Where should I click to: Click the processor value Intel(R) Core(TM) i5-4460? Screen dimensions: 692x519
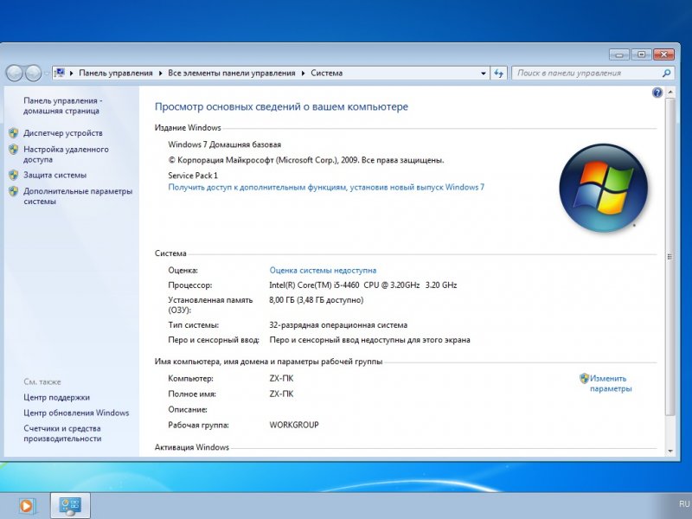tap(362, 285)
